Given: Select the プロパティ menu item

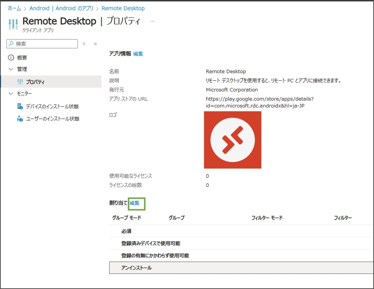Looking at the screenshot, I should pos(51,82).
